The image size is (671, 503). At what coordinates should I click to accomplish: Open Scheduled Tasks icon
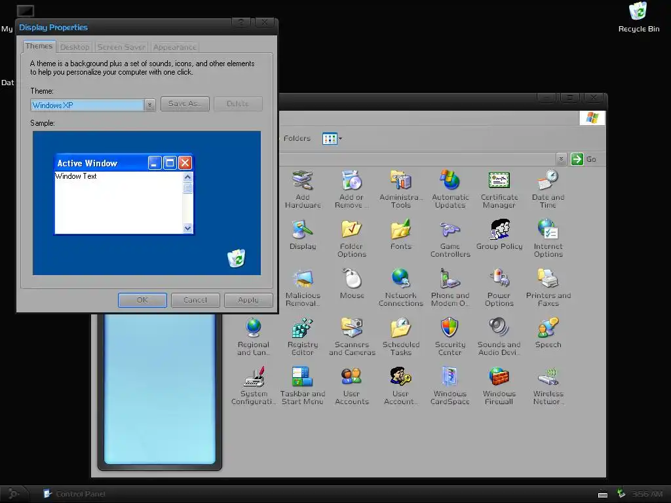coord(401,336)
